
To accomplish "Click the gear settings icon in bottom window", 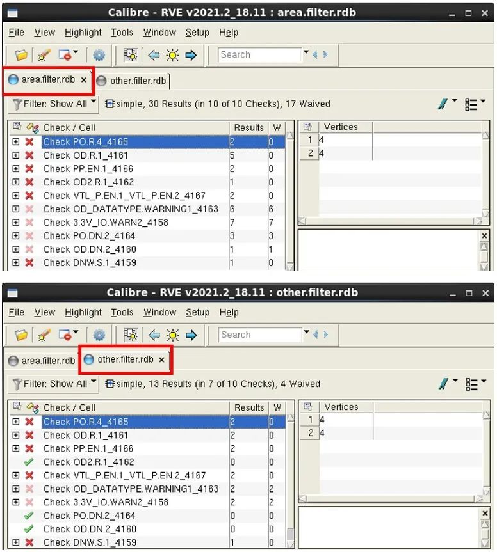I will pyautogui.click(x=99, y=335).
